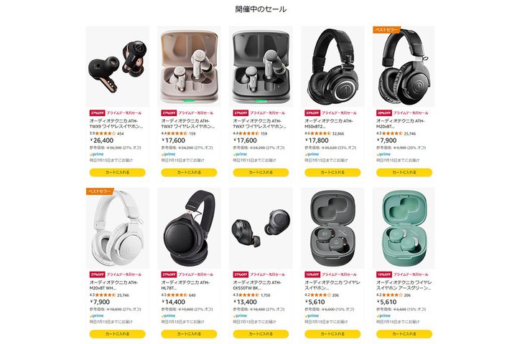Add the green ¥5,610 earbuds to cart

[404, 334]
